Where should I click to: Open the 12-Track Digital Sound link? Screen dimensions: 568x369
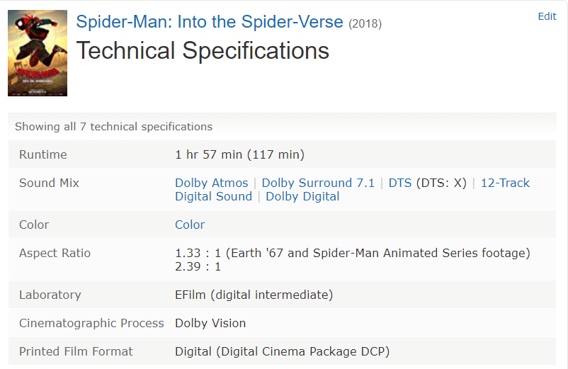coord(505,183)
